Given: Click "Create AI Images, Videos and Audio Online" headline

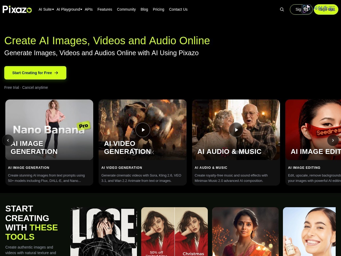Looking at the screenshot, I should (x=107, y=41).
